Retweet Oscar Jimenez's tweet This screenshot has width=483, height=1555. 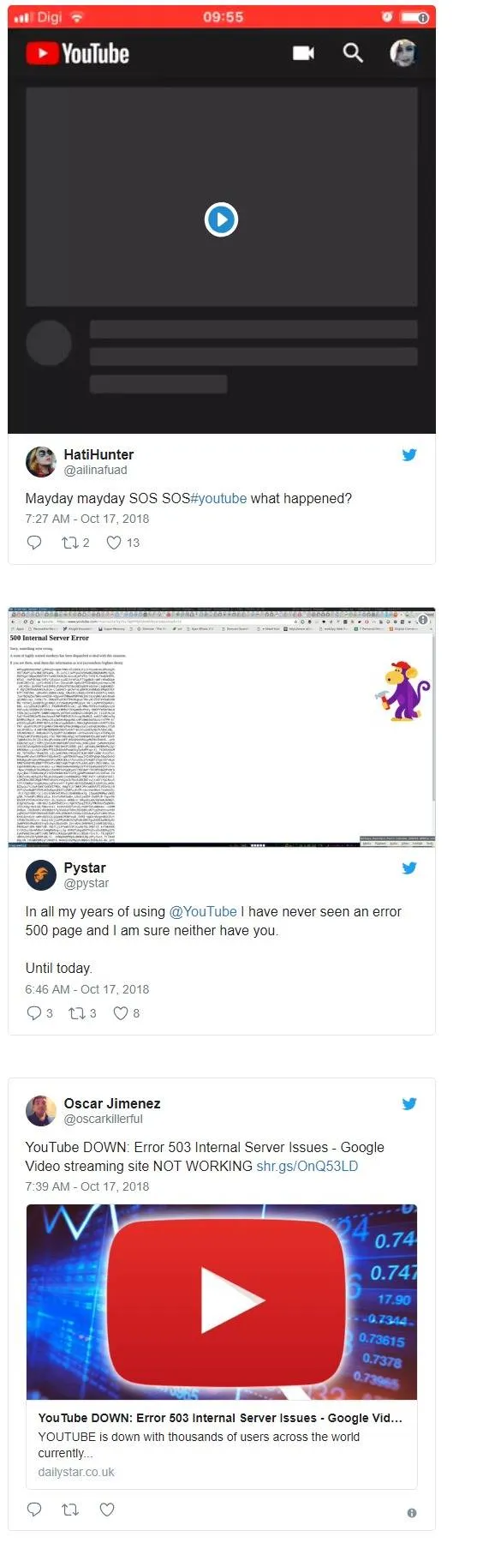[71, 1510]
